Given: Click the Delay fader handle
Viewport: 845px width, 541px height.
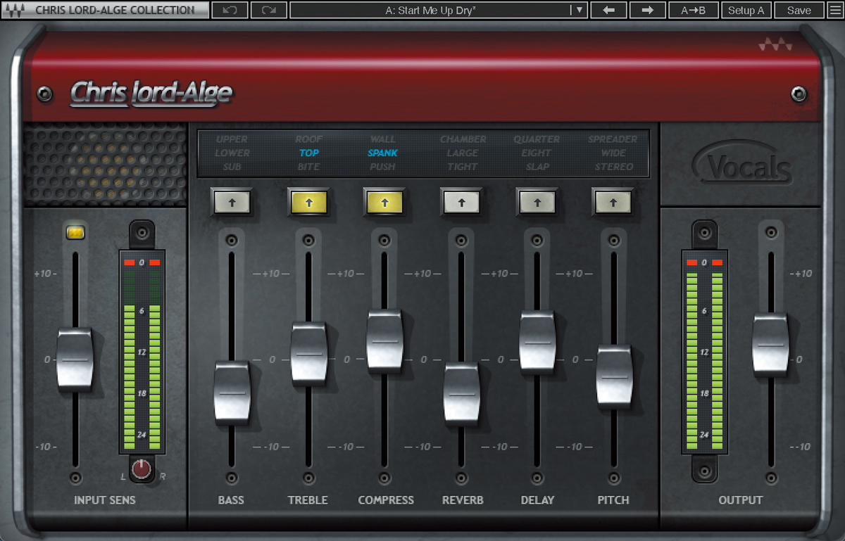Looking at the screenshot, I should point(537,342).
